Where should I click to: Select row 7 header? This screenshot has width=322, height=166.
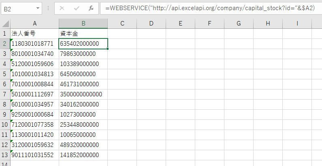5,94
